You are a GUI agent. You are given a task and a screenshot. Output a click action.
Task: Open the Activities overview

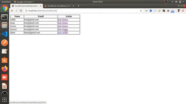coord(6,2)
